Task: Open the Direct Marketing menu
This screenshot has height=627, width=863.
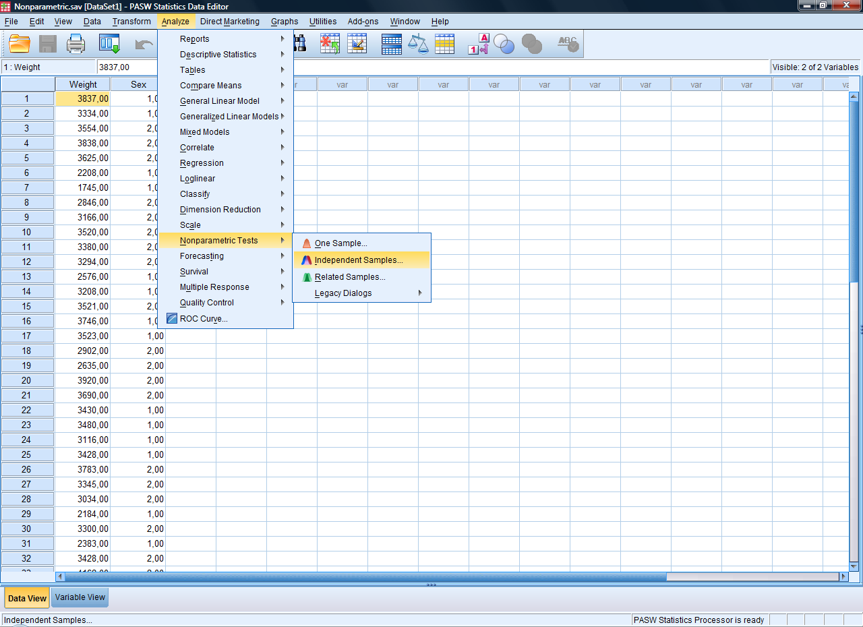Action: click(230, 22)
